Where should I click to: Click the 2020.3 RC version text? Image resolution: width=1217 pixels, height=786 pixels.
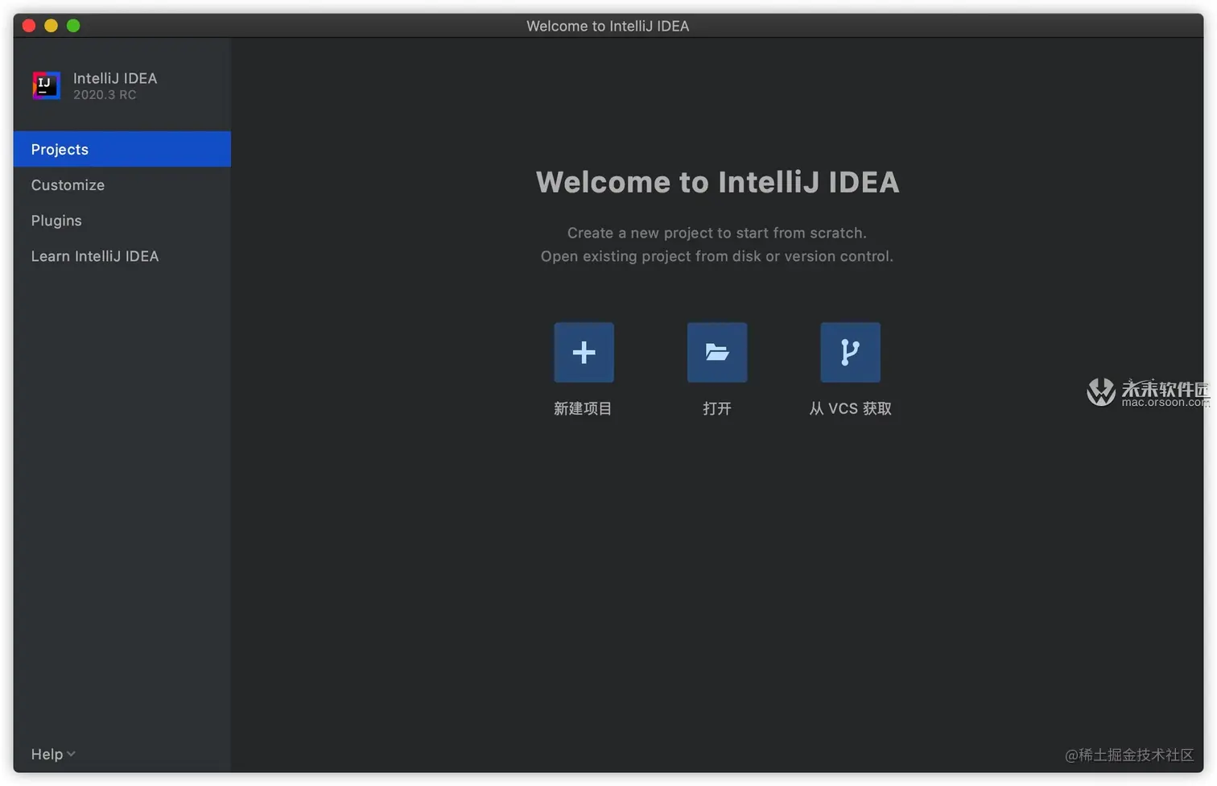click(x=105, y=95)
